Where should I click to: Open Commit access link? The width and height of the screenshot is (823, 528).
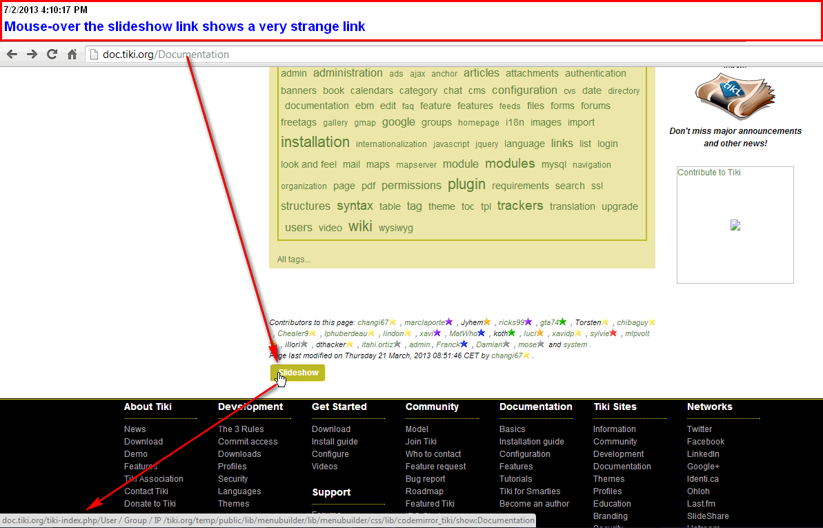(x=248, y=442)
